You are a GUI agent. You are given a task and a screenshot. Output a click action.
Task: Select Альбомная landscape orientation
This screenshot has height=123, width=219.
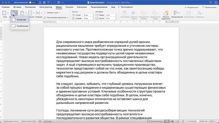point(20,26)
